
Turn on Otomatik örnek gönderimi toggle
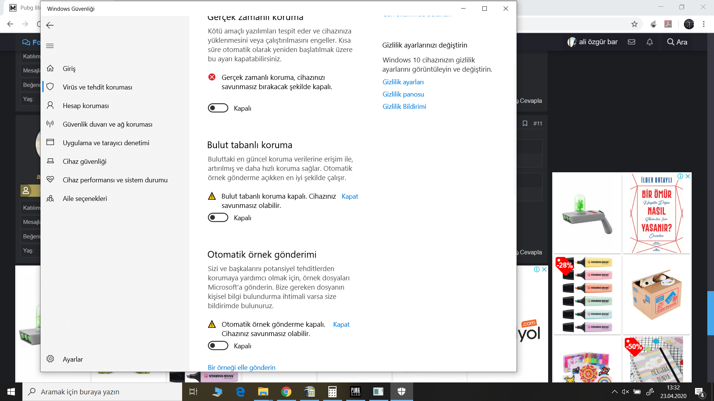point(218,346)
